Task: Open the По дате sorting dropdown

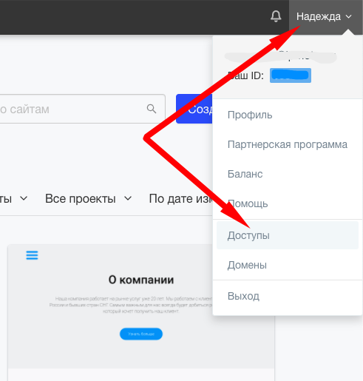Action: click(x=180, y=198)
